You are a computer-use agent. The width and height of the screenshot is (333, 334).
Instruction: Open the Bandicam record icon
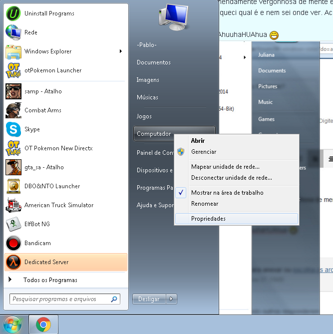pos(13,243)
